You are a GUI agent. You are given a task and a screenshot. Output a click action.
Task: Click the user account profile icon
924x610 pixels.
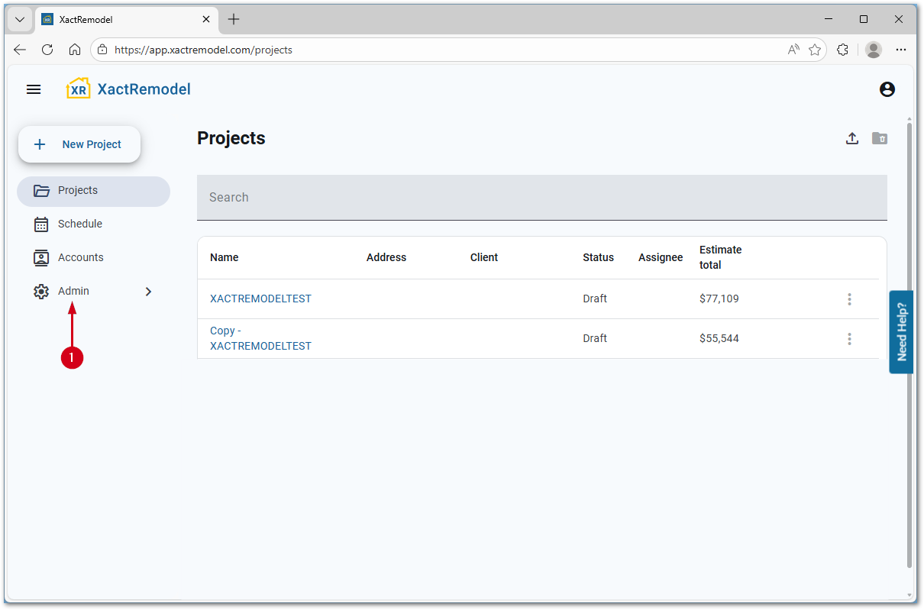887,89
